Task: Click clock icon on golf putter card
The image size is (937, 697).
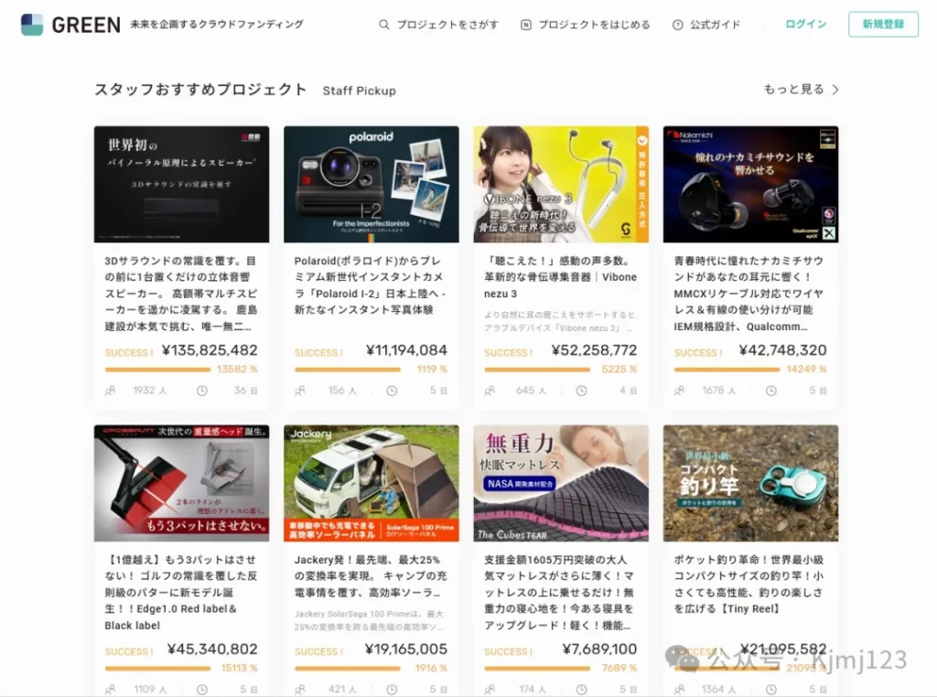Action: [202, 690]
